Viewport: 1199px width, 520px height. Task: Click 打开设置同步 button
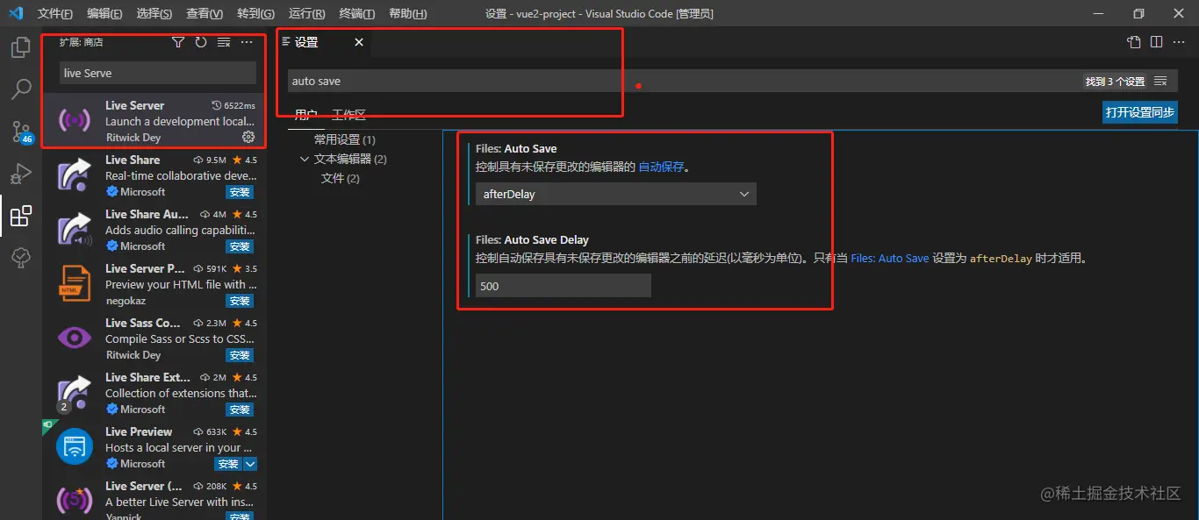pos(1140,112)
